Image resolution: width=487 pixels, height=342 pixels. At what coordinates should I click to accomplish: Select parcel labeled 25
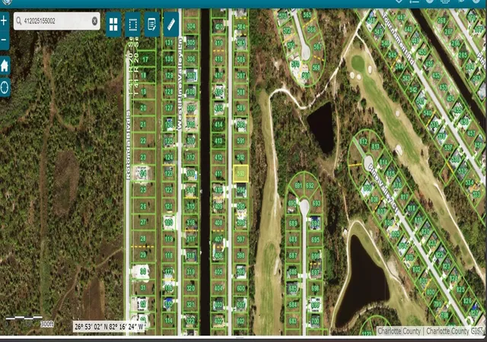[x=143, y=190]
